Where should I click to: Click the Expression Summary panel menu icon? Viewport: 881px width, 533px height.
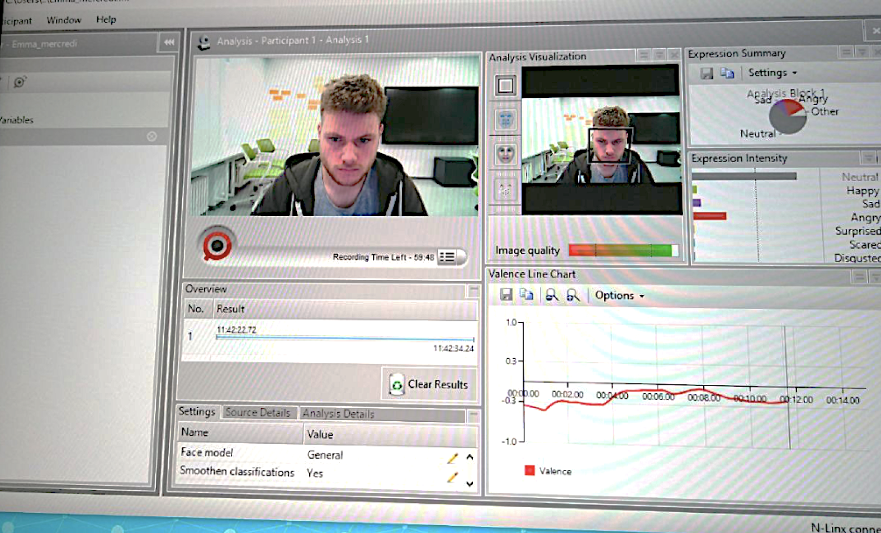click(x=846, y=52)
